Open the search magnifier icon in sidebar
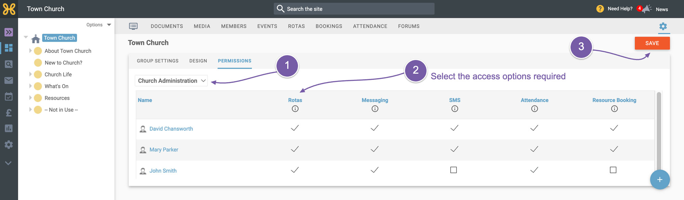Screen dimensions: 684x200 (x=9, y=64)
